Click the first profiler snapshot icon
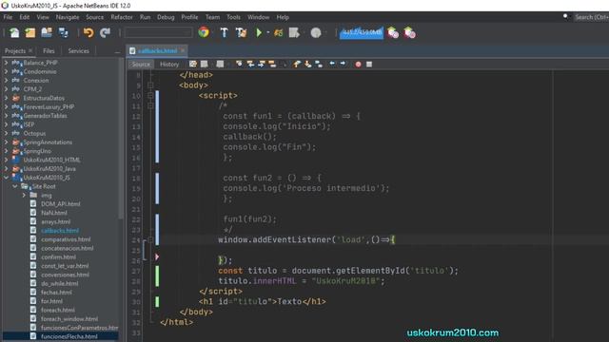Screen dimensions: 609x342 coord(393,33)
